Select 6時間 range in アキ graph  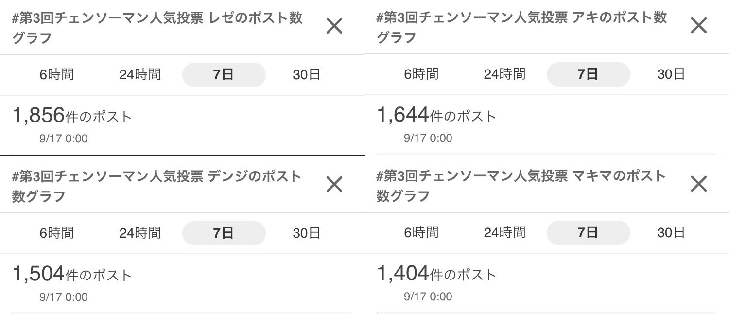[x=421, y=74]
